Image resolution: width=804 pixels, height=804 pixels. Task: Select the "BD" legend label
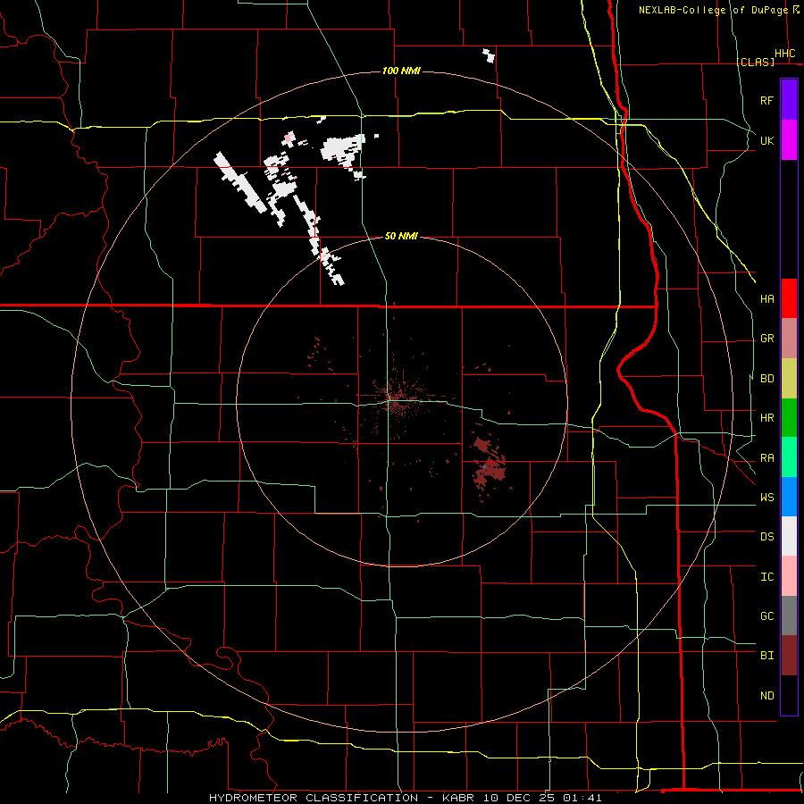pyautogui.click(x=766, y=379)
